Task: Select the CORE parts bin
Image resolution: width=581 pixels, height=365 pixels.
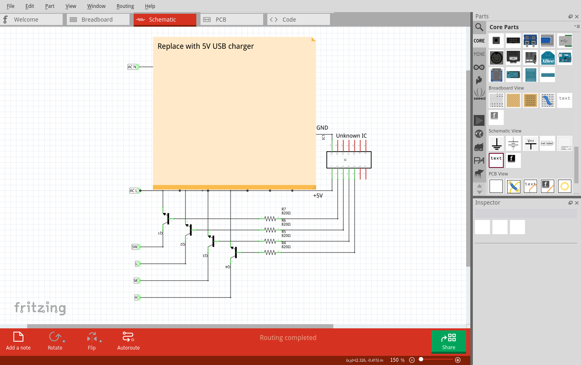Action: (479, 41)
